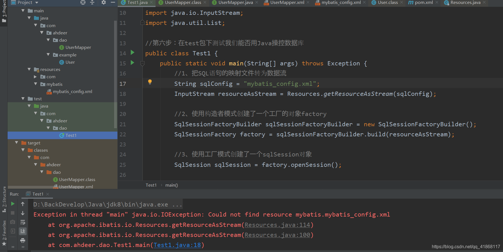Collapse the java folder under main
Screen dimensions: 503x252
[x=29, y=18]
